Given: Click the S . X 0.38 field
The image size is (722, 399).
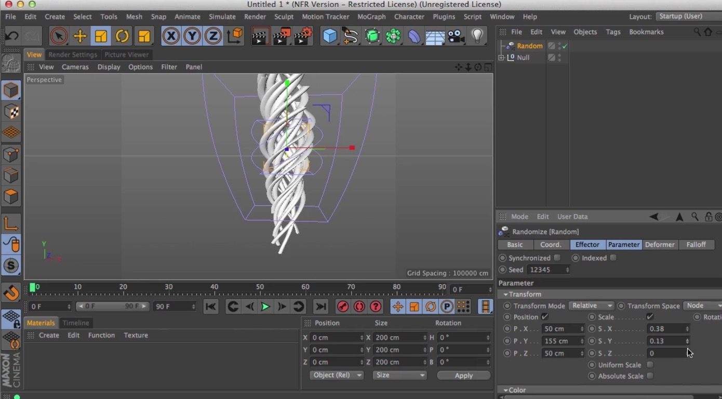Looking at the screenshot, I should tap(668, 329).
